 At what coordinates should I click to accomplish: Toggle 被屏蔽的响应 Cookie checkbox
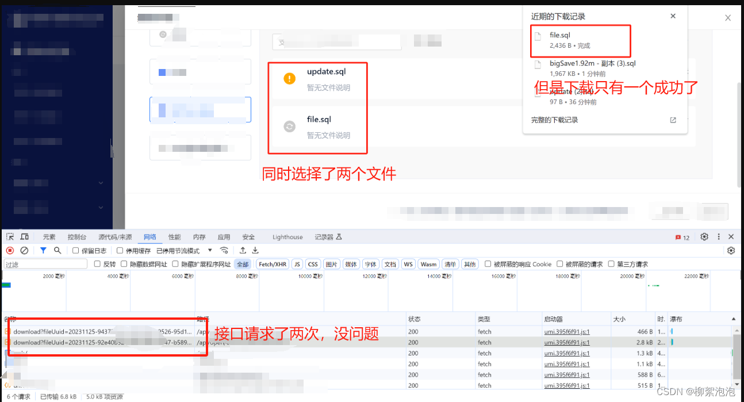(x=488, y=265)
